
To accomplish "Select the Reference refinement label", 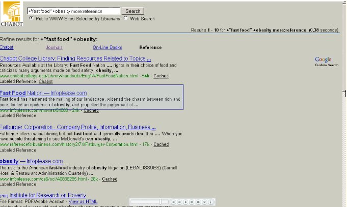I will click(x=150, y=47).
